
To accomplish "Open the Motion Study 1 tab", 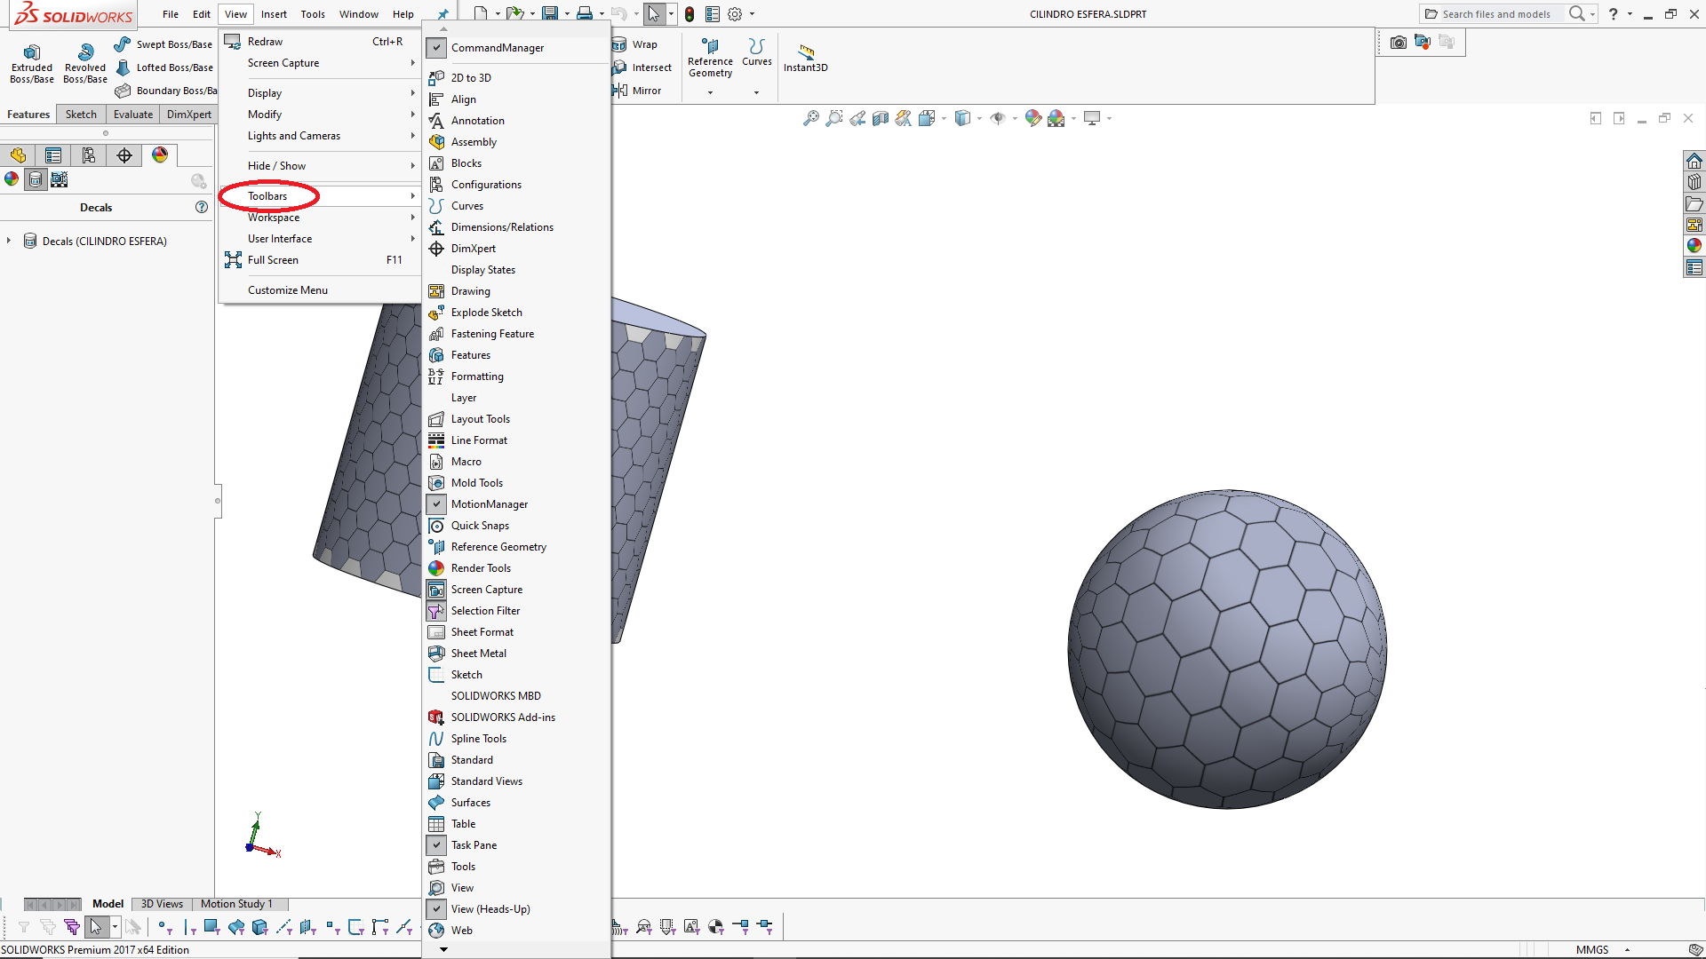I will tap(236, 904).
